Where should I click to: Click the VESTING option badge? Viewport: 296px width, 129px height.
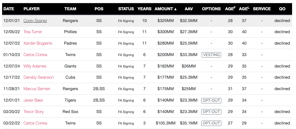point(211,55)
